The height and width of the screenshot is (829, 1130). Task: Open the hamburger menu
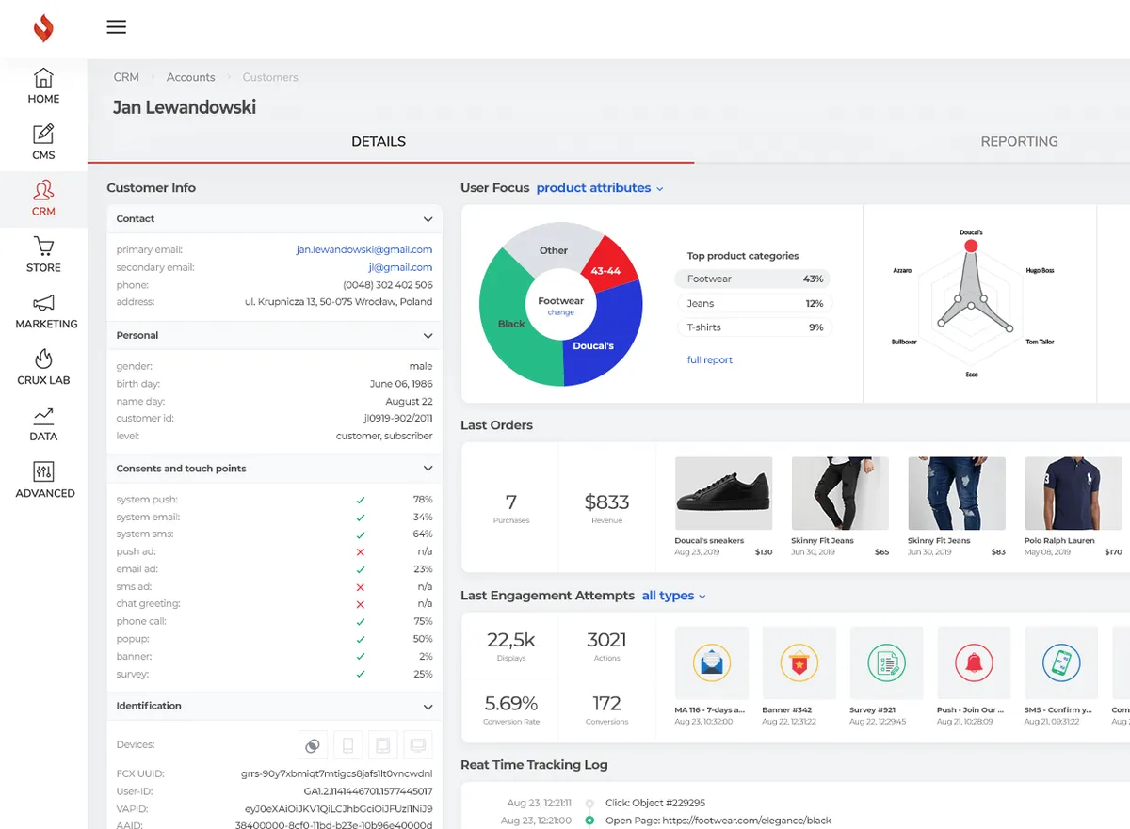coord(116,27)
